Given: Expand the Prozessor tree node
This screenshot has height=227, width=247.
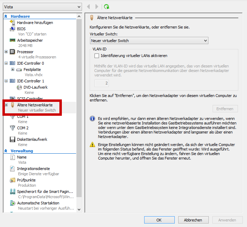Looking at the screenshot, I should pos(6,52).
